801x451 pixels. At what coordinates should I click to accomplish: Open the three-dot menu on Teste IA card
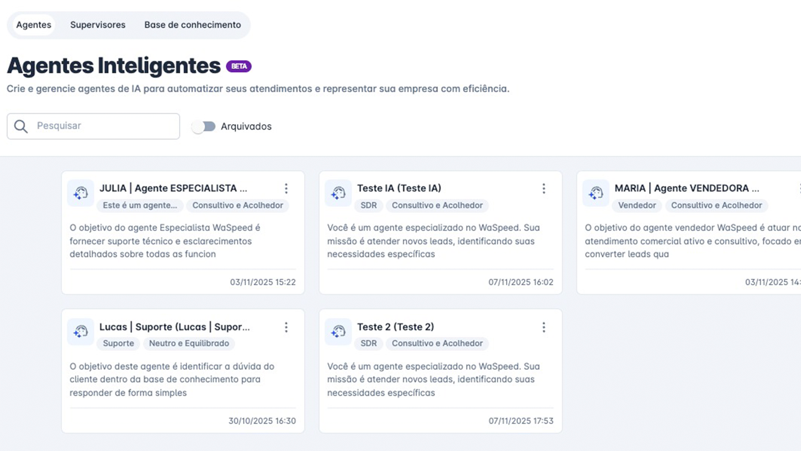(544, 189)
